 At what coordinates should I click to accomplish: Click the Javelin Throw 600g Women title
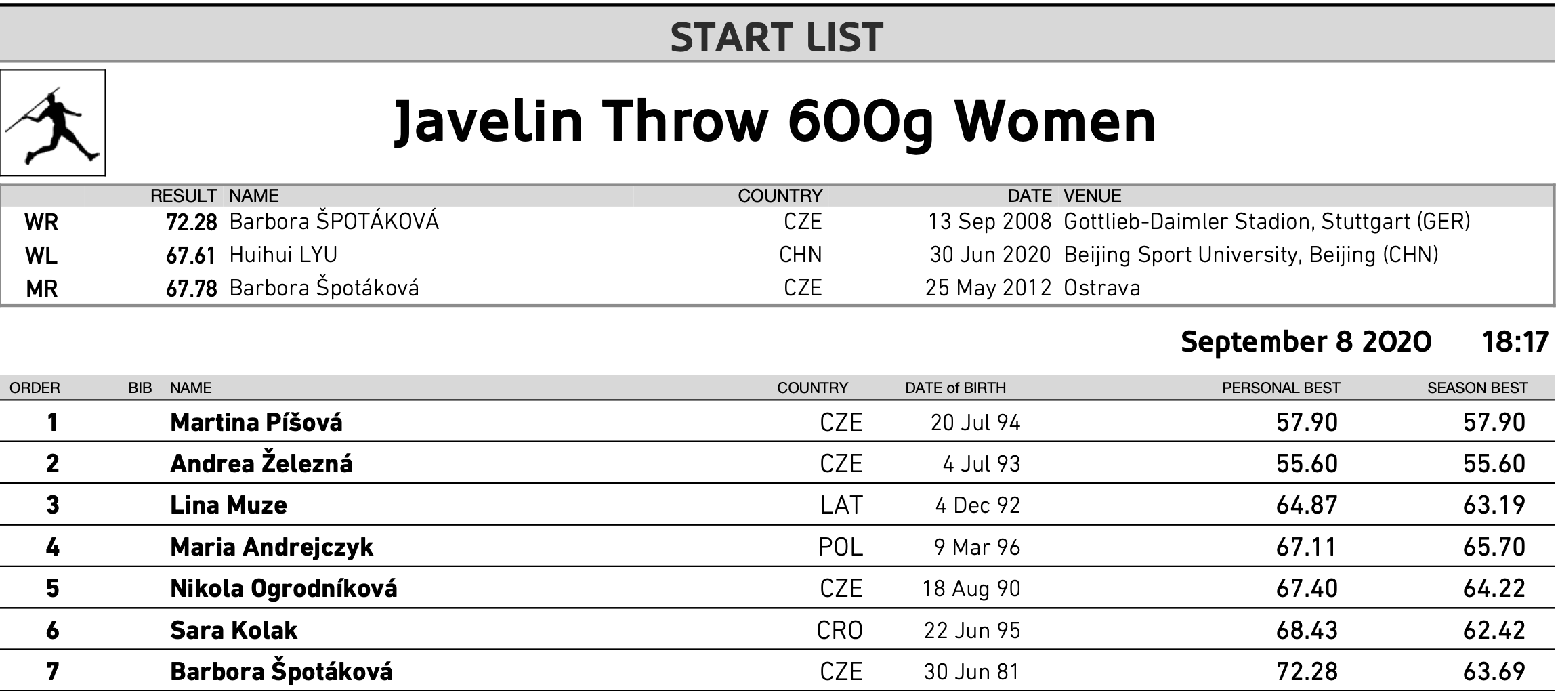(x=775, y=122)
